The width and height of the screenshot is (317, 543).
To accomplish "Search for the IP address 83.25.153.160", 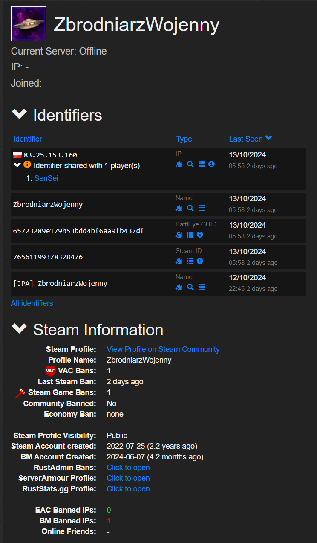I will tap(190, 164).
